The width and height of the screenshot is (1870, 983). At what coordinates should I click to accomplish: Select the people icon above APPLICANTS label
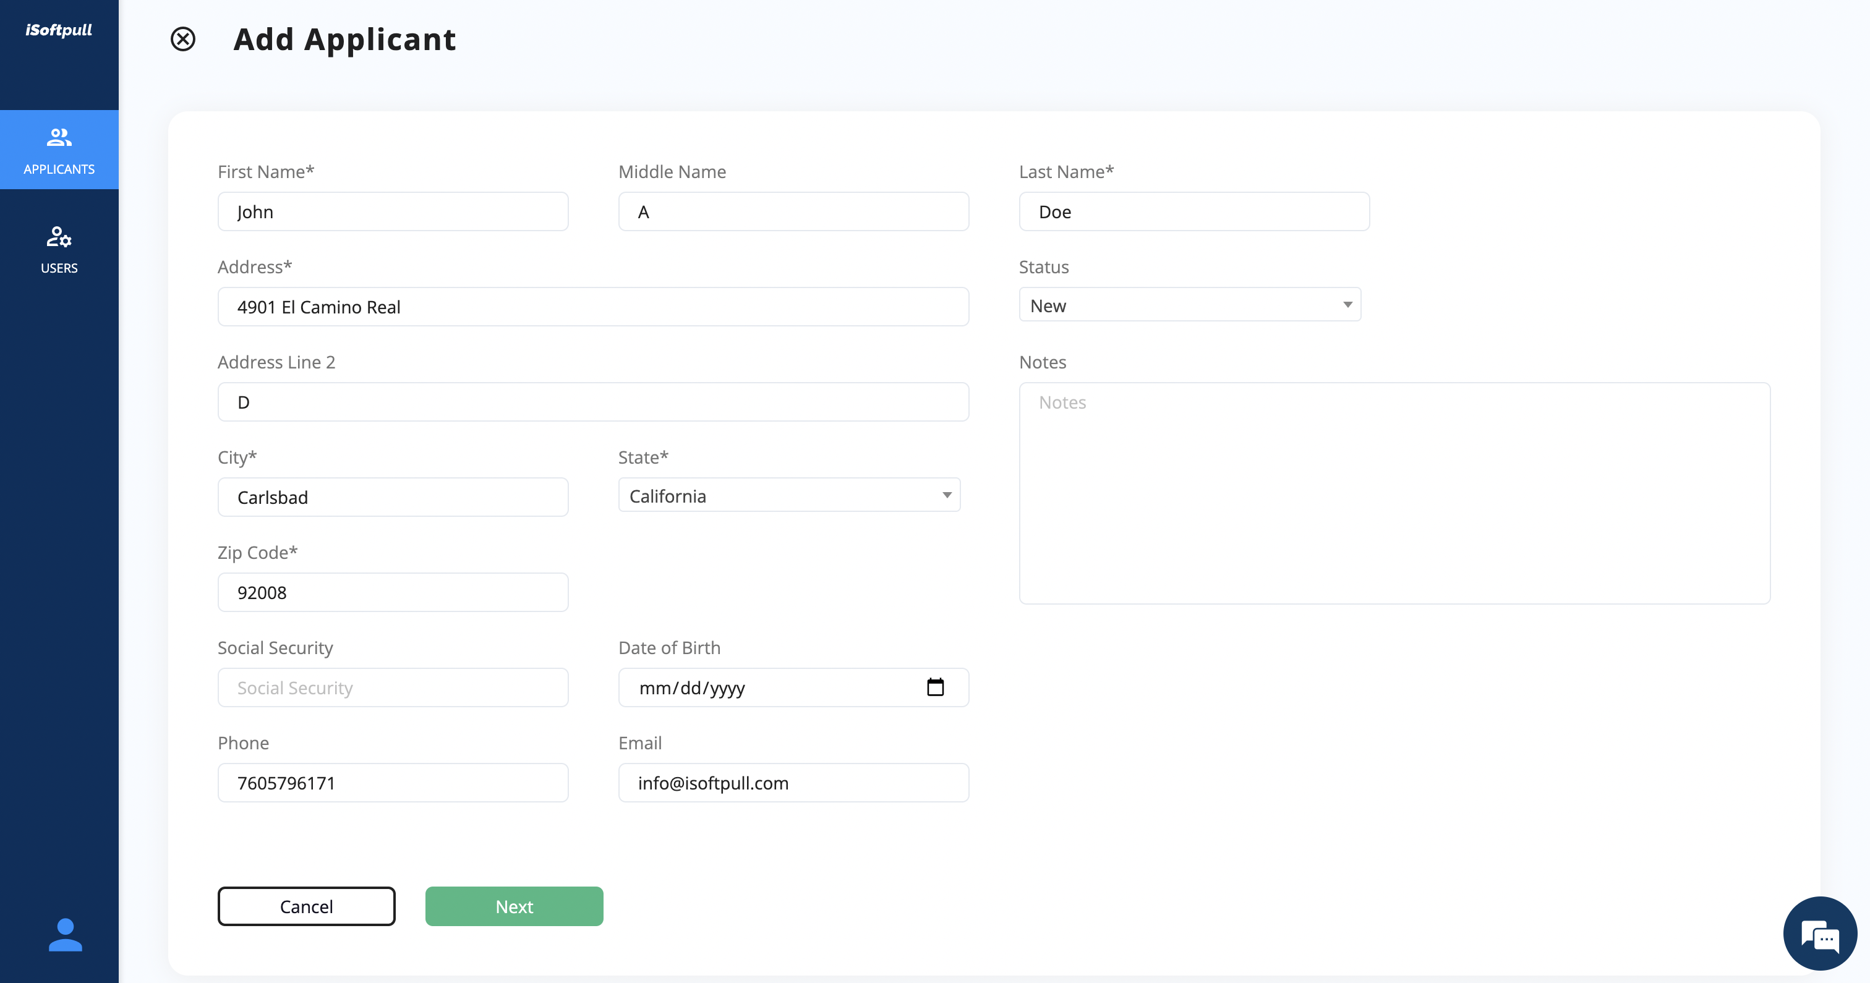click(x=59, y=137)
